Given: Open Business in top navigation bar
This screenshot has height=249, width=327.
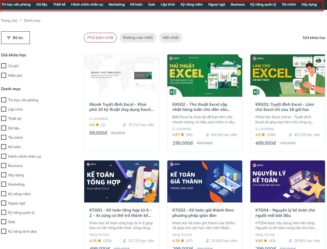Looking at the screenshot, I should point(237,5).
